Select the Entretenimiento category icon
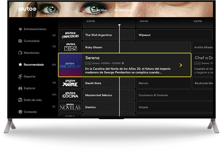Screen dimensions: 220x153 (20, 29)
